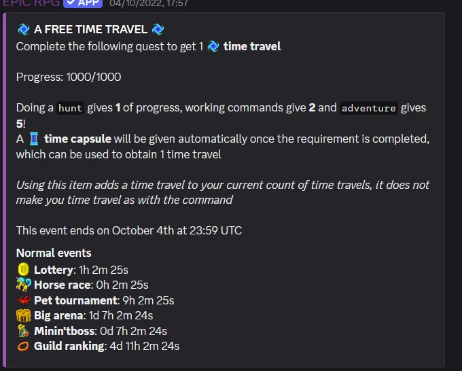Click the Big arena emoji
Image resolution: width=462 pixels, height=371 pixels.
[x=23, y=315]
